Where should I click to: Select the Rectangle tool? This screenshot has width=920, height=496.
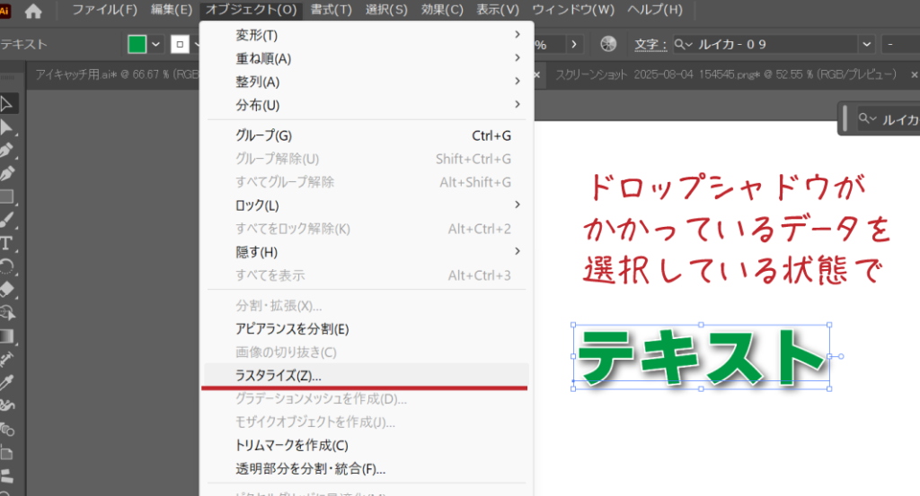(x=7, y=196)
